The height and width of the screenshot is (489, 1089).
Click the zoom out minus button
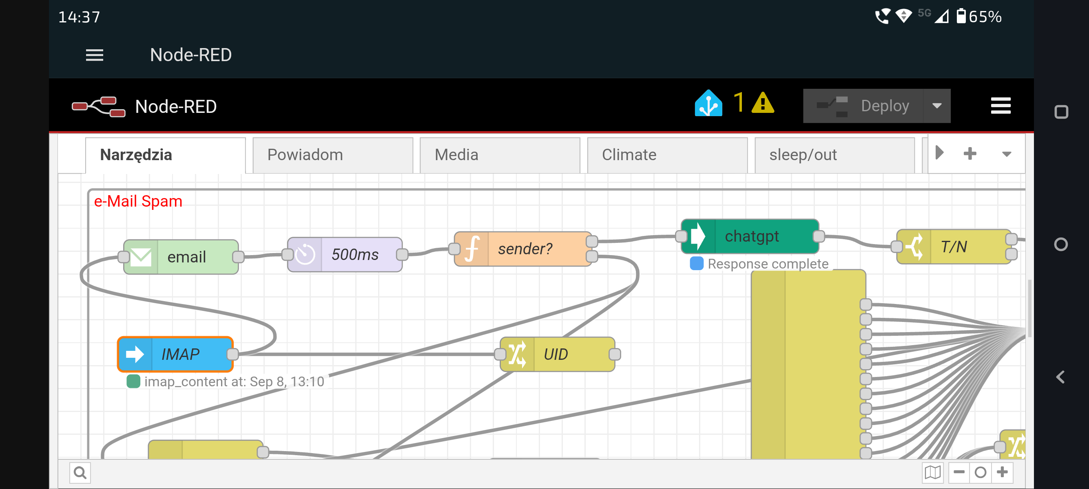click(x=959, y=472)
